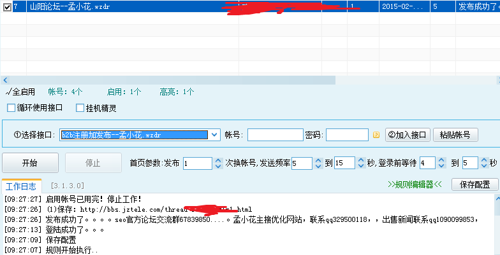Click stepper arrows for 发布 count
The height and width of the screenshot is (255, 500).
217,163
